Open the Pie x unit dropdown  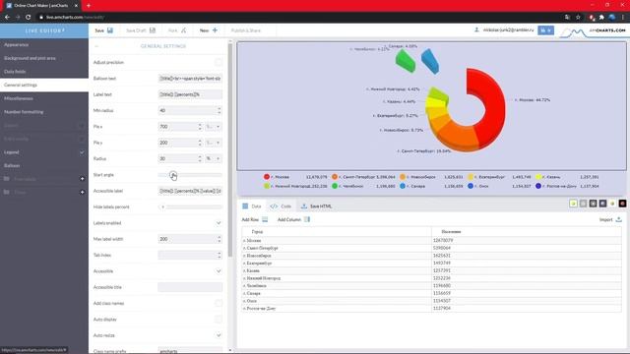[x=214, y=127]
